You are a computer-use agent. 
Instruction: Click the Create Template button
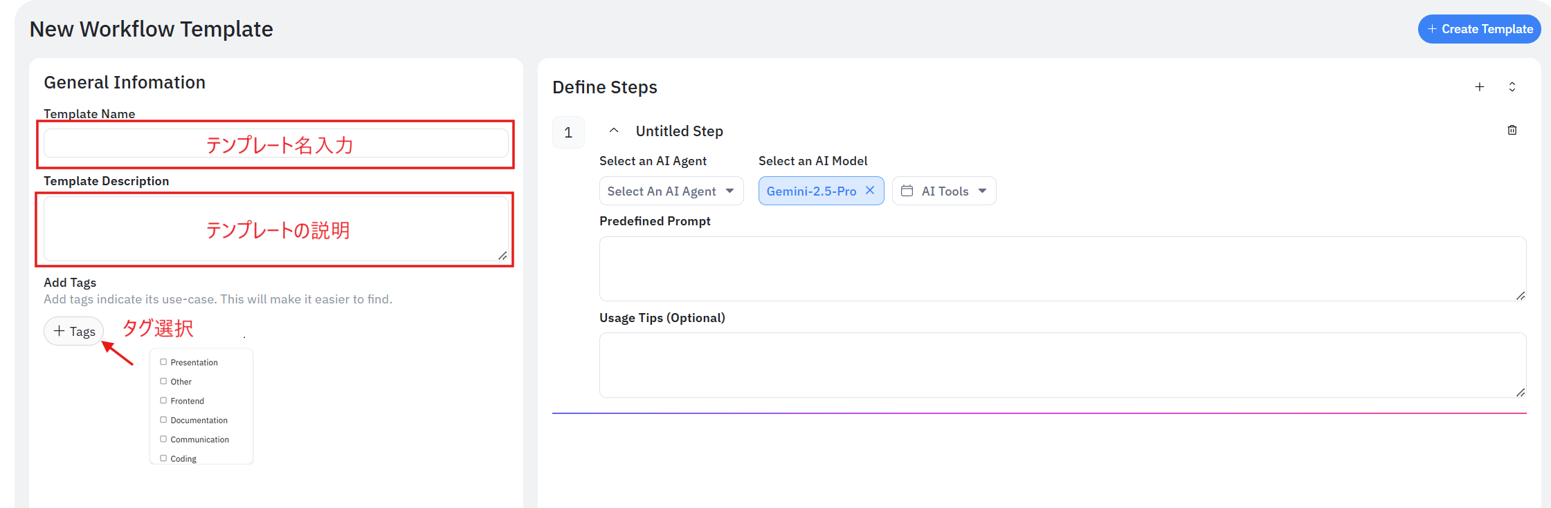(1479, 29)
